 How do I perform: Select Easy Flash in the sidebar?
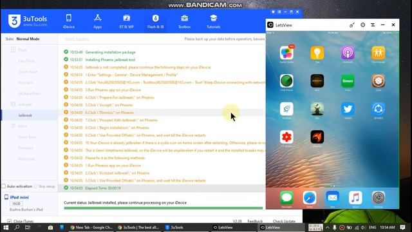[26, 61]
